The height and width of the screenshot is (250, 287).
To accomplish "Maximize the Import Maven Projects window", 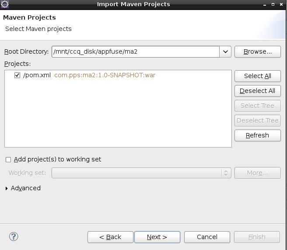I will click(273, 4).
